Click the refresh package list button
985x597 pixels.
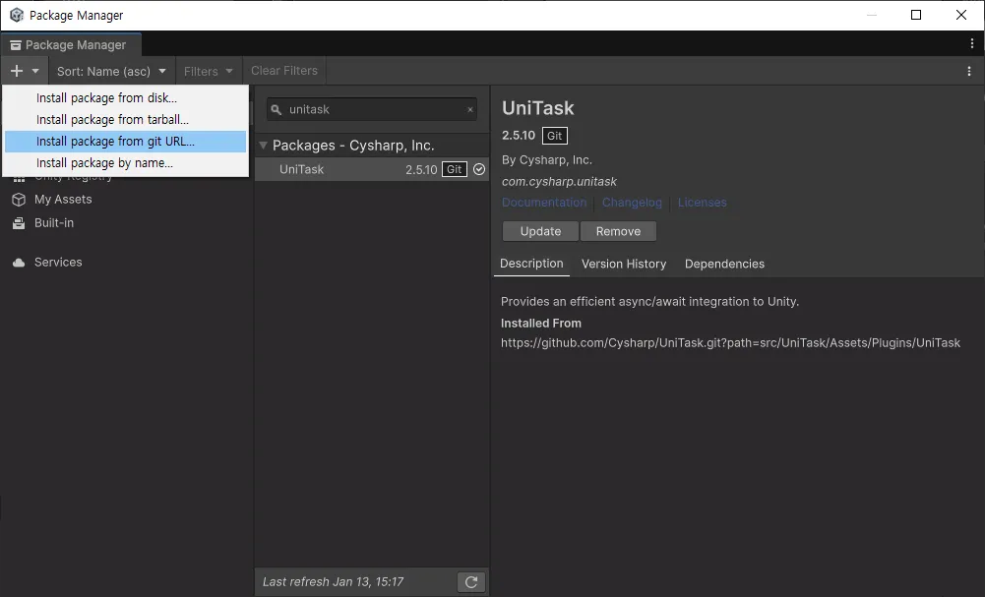pyautogui.click(x=471, y=582)
